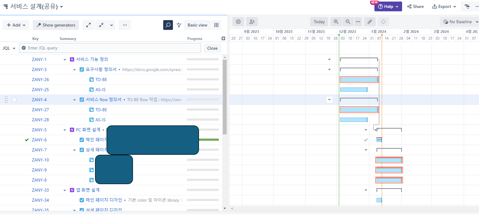Screen dimensions: 479x217
Task: Open issue link ZANY-33
Action: point(41,190)
